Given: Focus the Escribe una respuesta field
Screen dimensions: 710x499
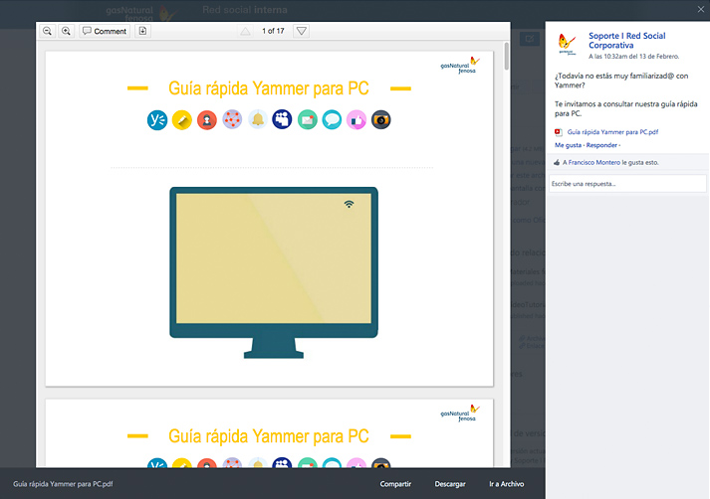Looking at the screenshot, I should 627,184.
